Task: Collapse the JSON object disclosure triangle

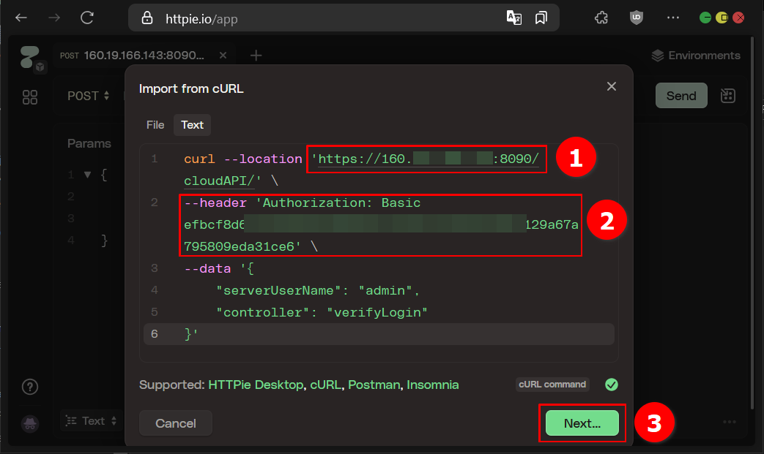Action: [88, 175]
